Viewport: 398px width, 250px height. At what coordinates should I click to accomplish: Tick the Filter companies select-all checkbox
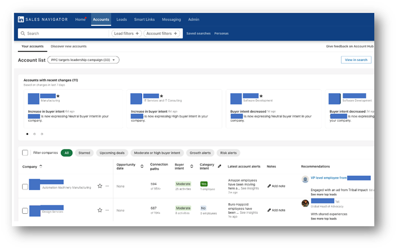click(x=25, y=153)
